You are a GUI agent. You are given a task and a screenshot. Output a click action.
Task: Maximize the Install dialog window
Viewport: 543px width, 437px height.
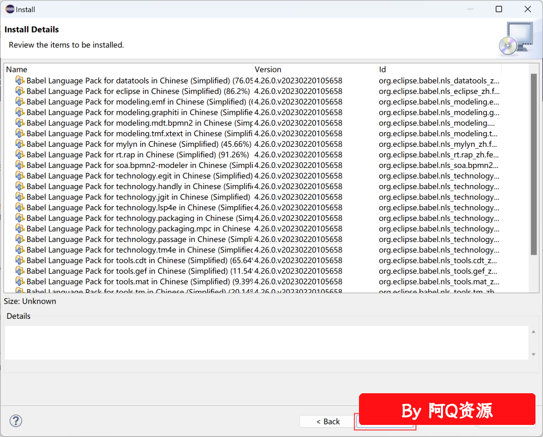(499, 9)
